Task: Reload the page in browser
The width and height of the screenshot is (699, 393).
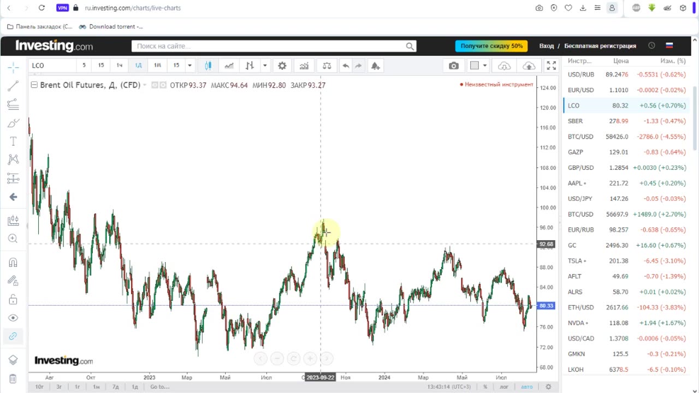Action: [42, 8]
